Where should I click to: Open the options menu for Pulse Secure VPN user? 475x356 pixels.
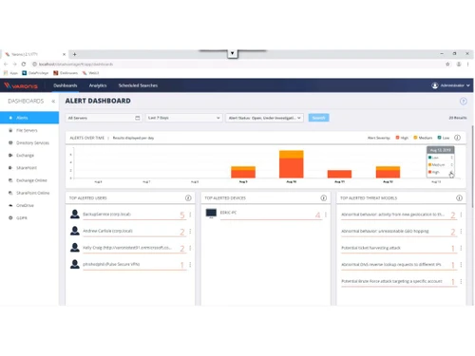(190, 265)
